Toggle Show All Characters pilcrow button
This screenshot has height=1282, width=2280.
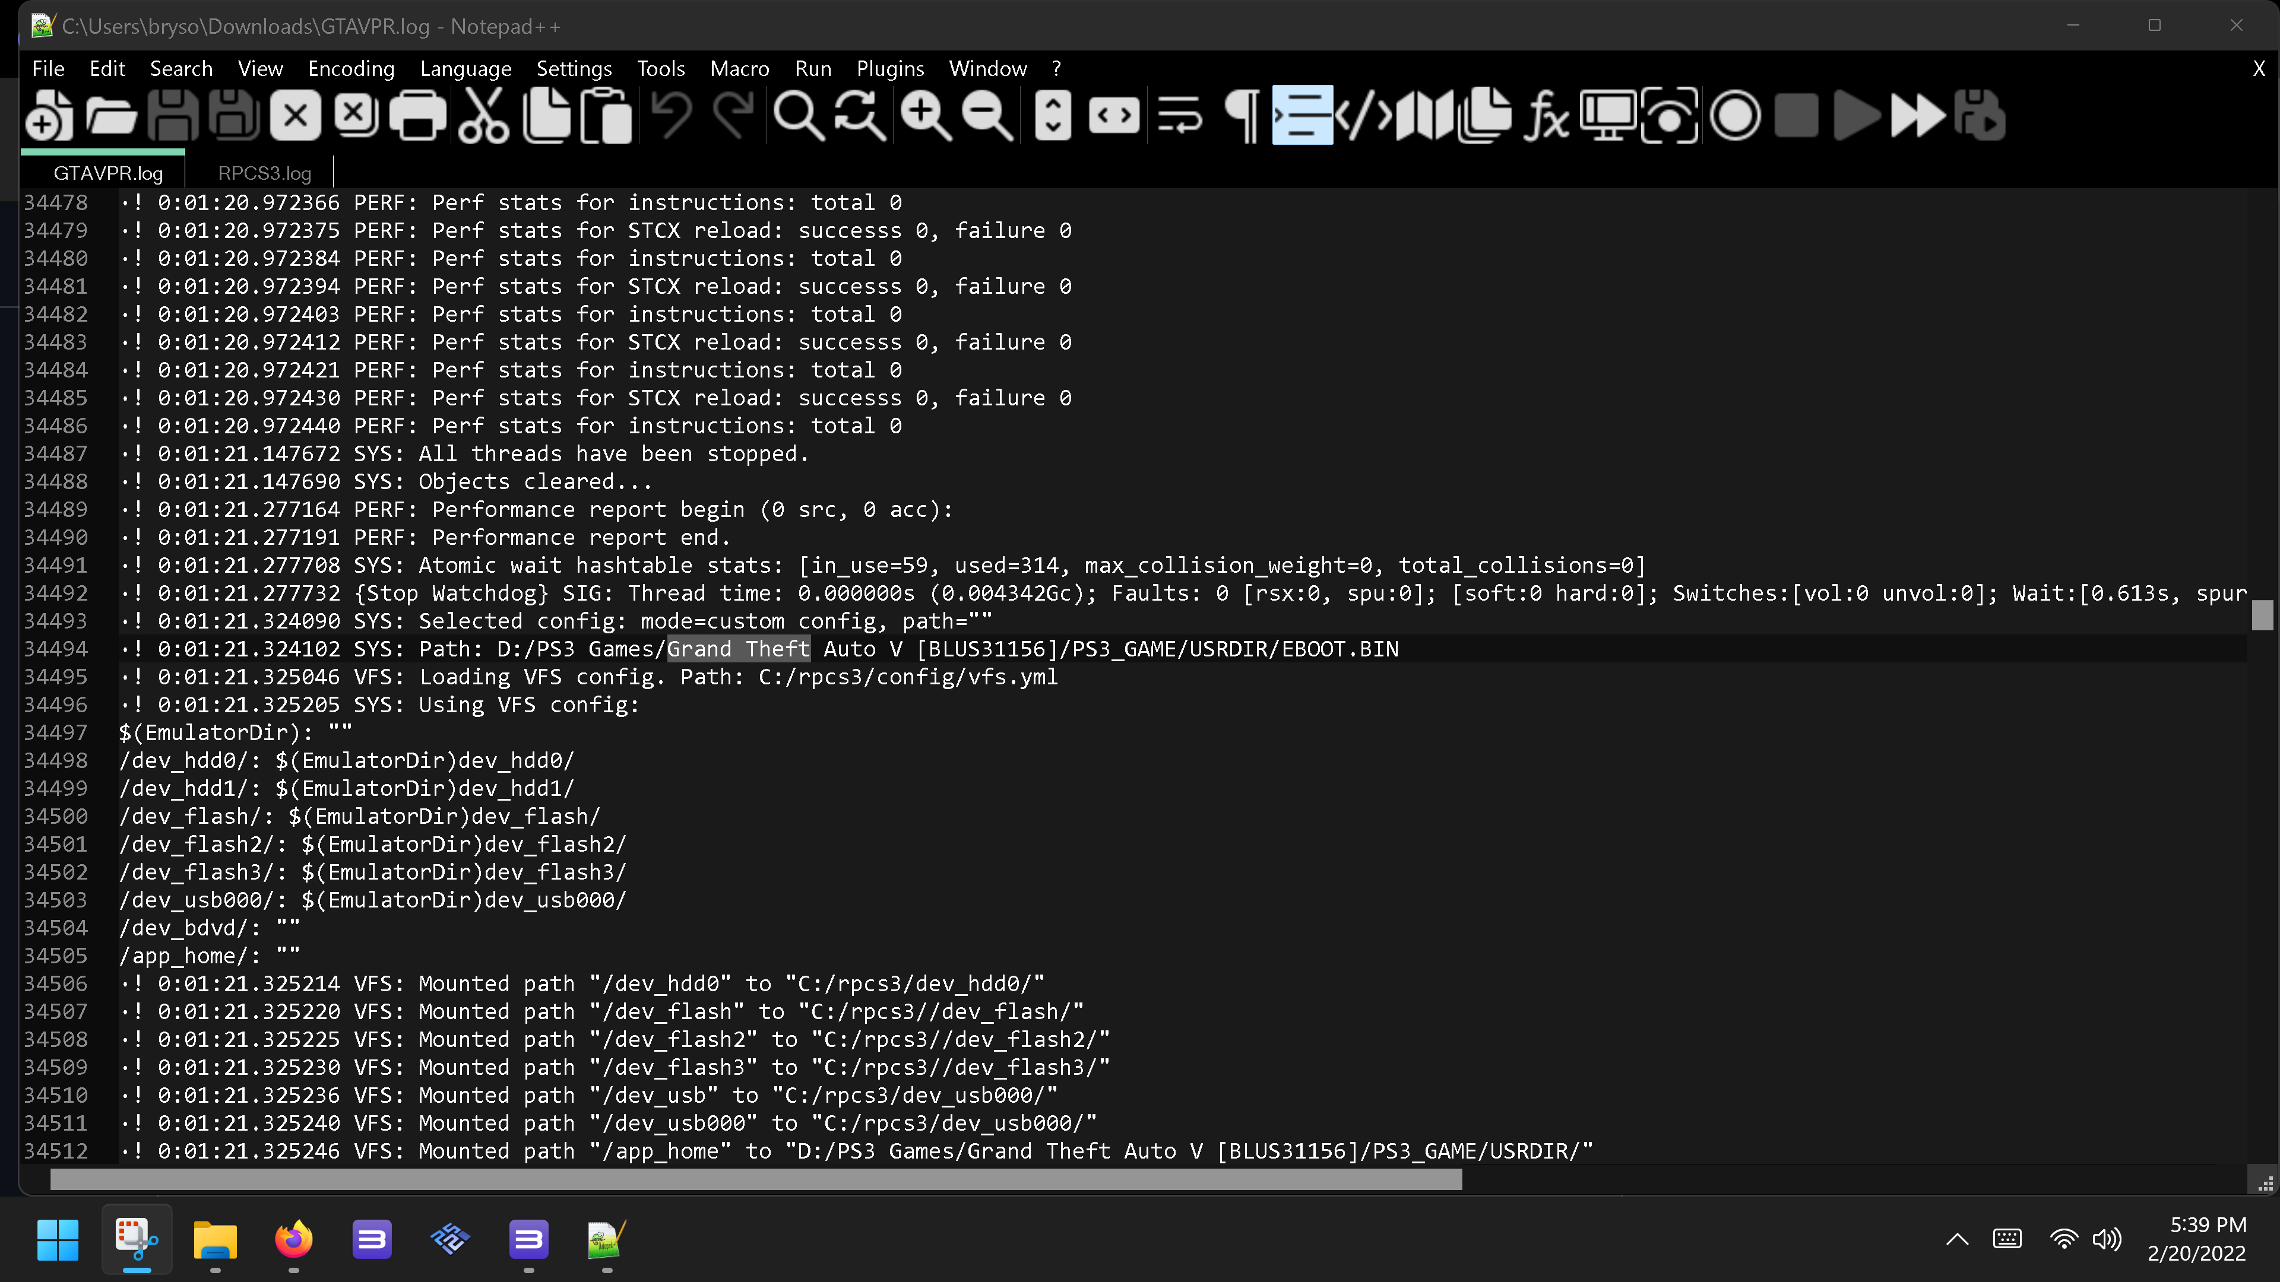1242,116
